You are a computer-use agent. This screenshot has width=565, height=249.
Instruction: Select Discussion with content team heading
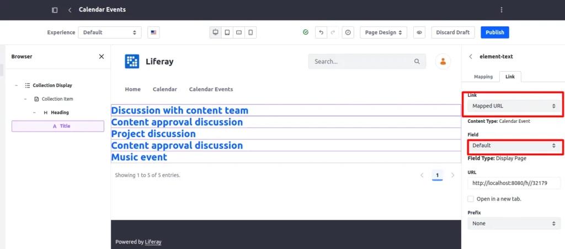pyautogui.click(x=179, y=110)
